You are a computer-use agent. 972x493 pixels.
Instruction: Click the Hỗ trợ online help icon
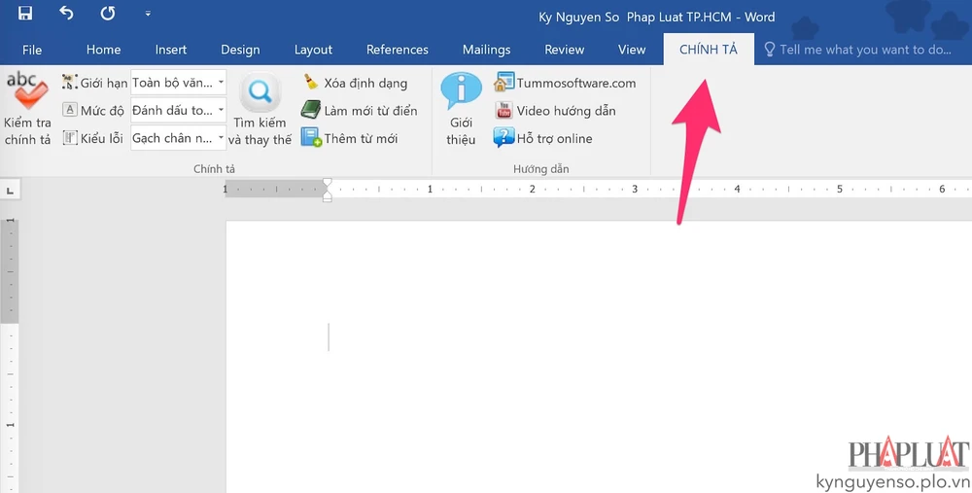pyautogui.click(x=503, y=138)
